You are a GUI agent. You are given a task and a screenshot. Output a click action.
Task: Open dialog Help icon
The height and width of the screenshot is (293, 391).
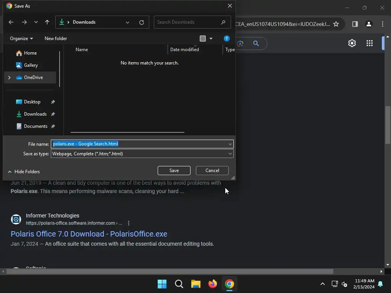[226, 39]
